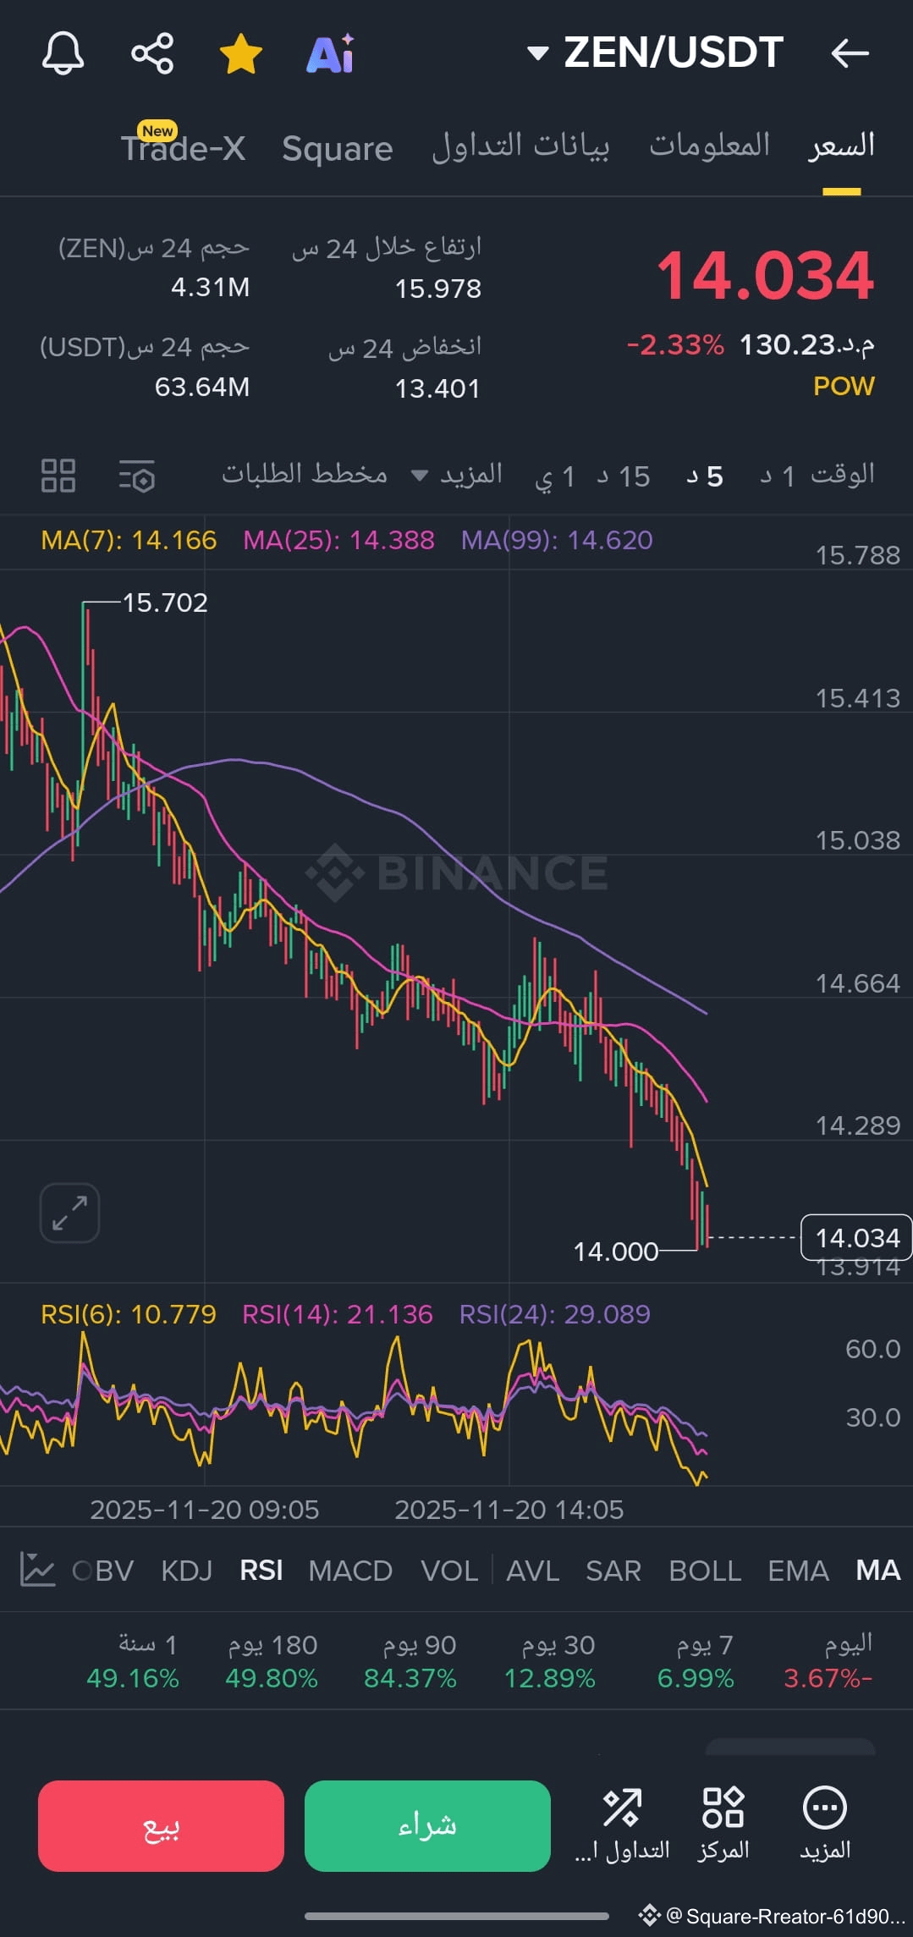Enable the OBV indicator
Screen dimensions: 913x1937
pyautogui.click(x=103, y=1571)
